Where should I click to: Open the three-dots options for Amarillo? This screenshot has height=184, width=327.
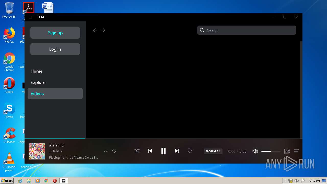coord(106,151)
